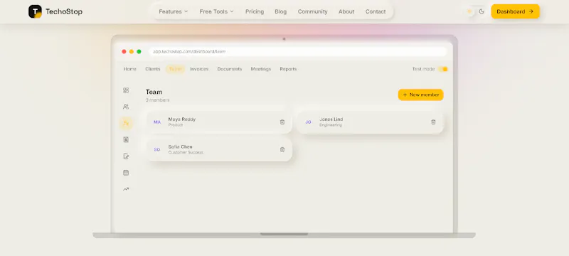Viewport: 569px width, 256px height.
Task: Delete Jonas Lind with trash icon
Action: 433,122
